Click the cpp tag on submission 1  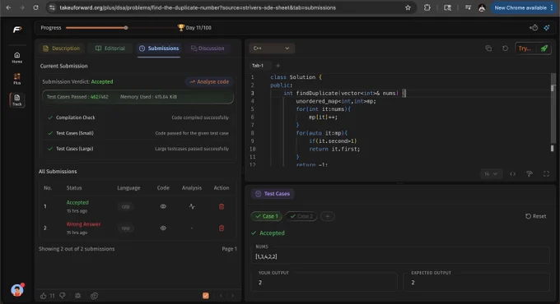(x=125, y=206)
